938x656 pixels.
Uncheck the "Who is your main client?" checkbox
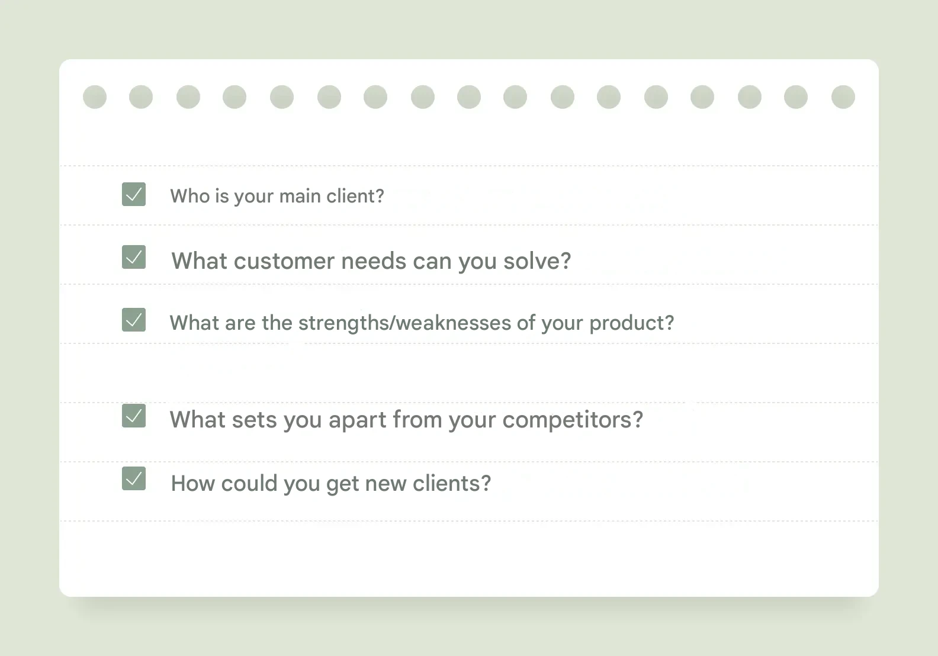[x=134, y=194]
